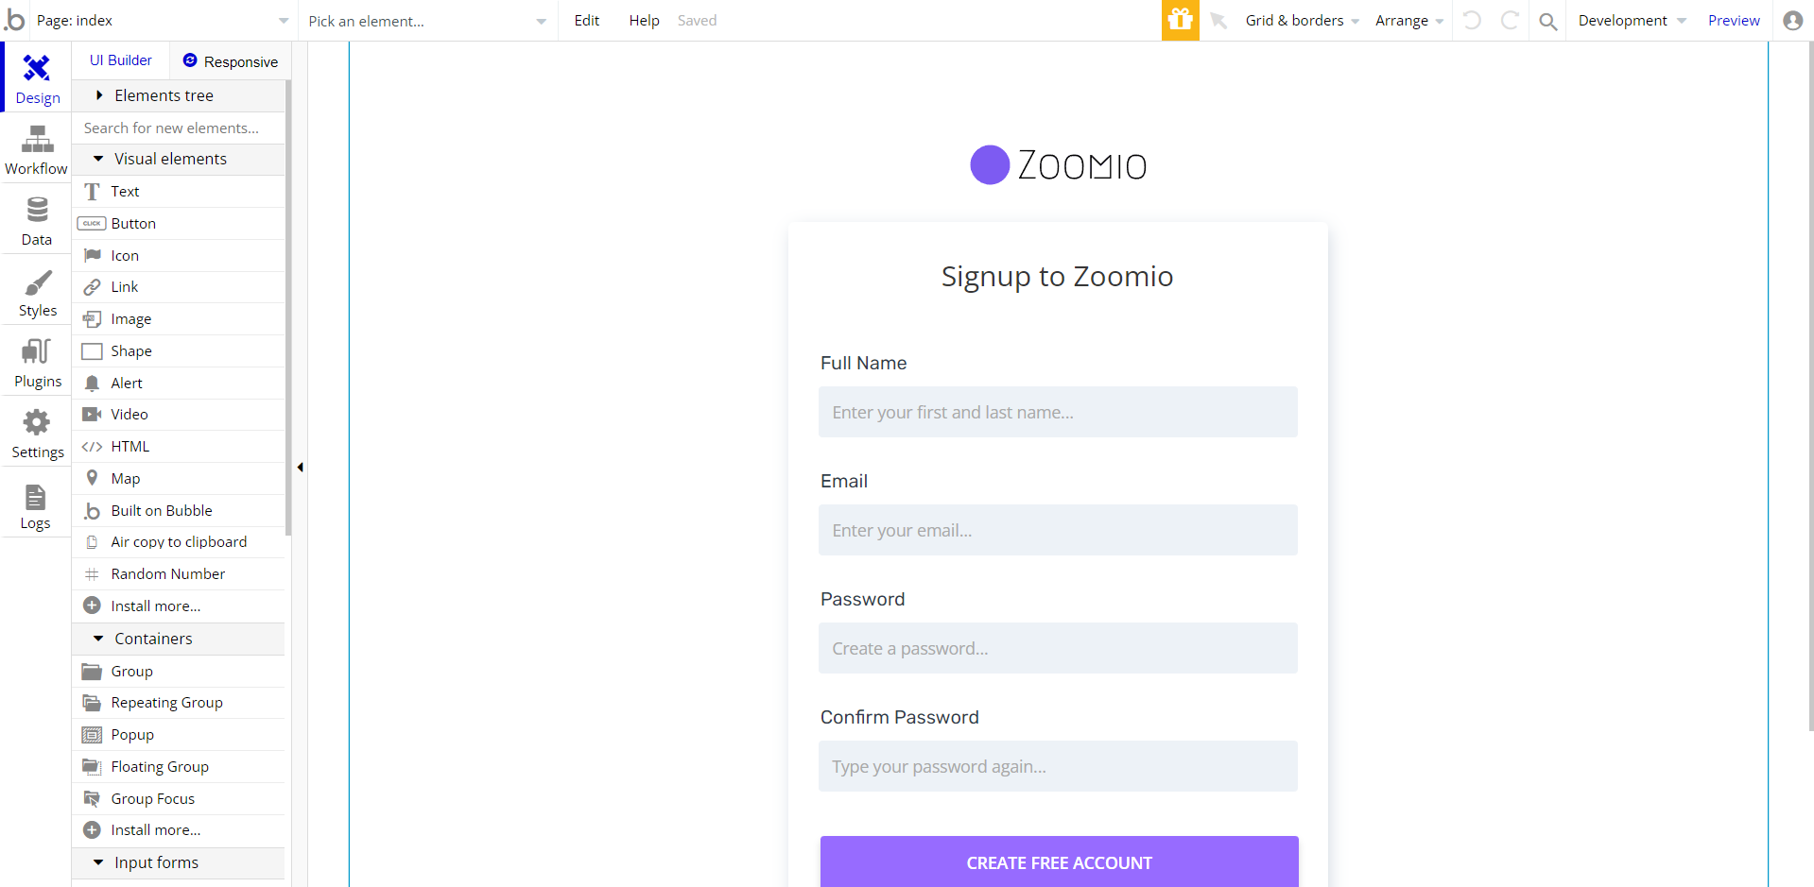Open the Plugins section
This screenshot has height=887, width=1814.
point(38,363)
